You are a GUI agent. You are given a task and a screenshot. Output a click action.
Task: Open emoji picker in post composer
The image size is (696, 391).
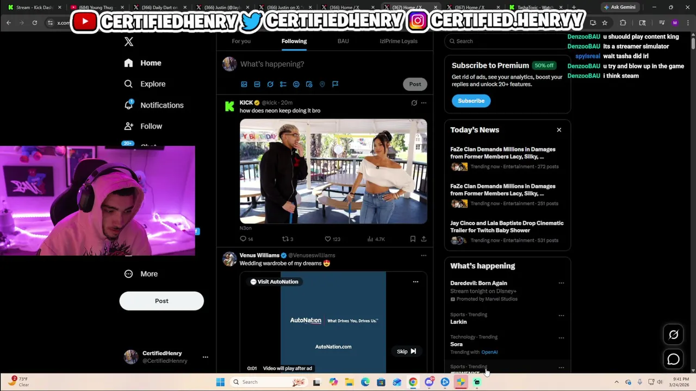coord(296,84)
